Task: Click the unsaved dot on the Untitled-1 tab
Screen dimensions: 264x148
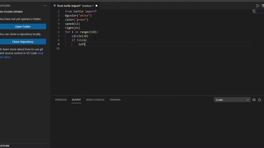Action: point(97,6)
